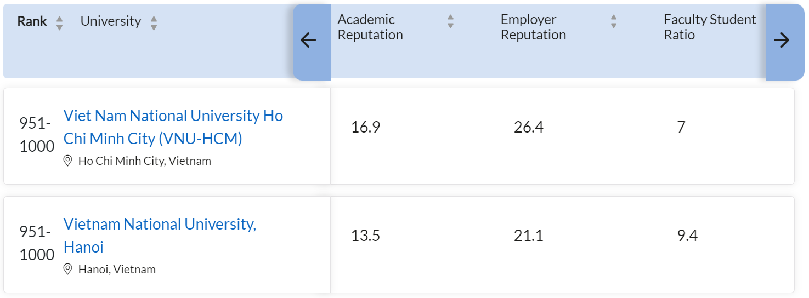Sort using the Academic Reputation arrows icon
809x298 pixels.
450,21
